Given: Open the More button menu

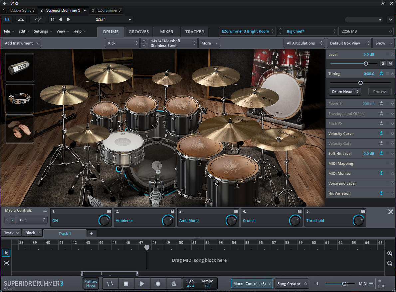Looking at the screenshot, I should tap(209, 43).
